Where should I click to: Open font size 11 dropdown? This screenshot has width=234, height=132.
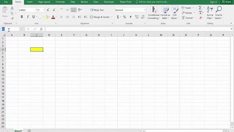pos(44,10)
